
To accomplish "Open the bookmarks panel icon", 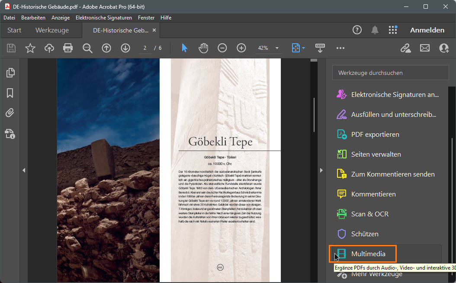I will [10, 93].
